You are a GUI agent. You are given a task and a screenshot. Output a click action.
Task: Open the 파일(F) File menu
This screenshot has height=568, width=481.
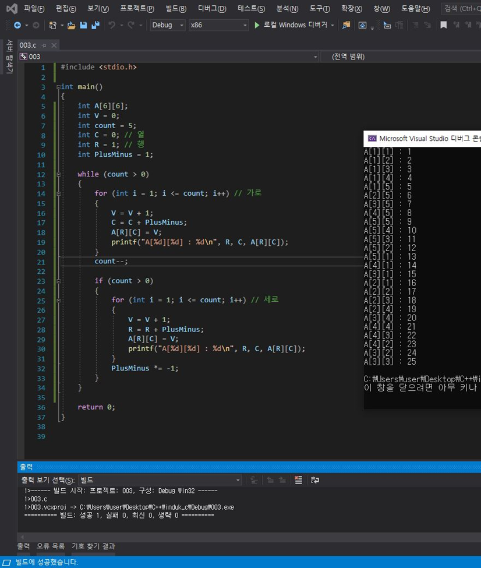[34, 8]
